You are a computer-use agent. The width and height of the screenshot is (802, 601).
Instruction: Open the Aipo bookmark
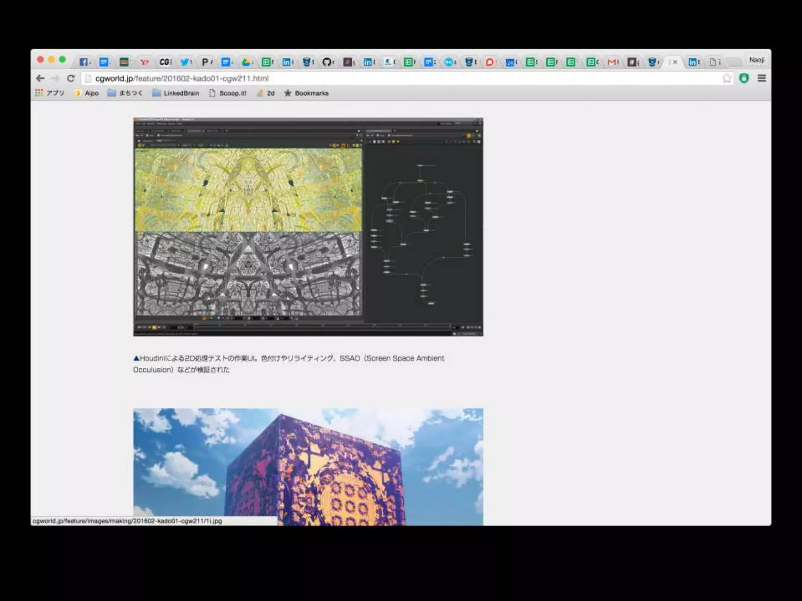(87, 93)
